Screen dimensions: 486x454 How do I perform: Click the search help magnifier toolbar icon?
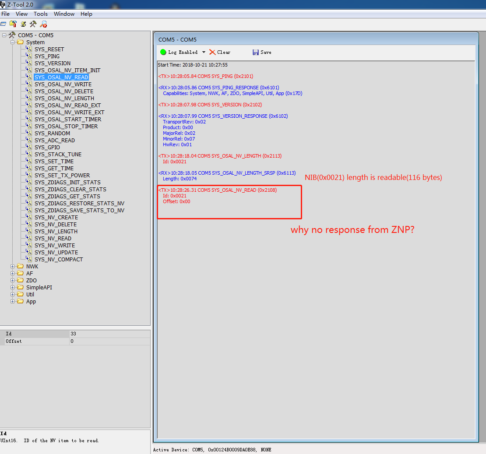pyautogui.click(x=43, y=24)
